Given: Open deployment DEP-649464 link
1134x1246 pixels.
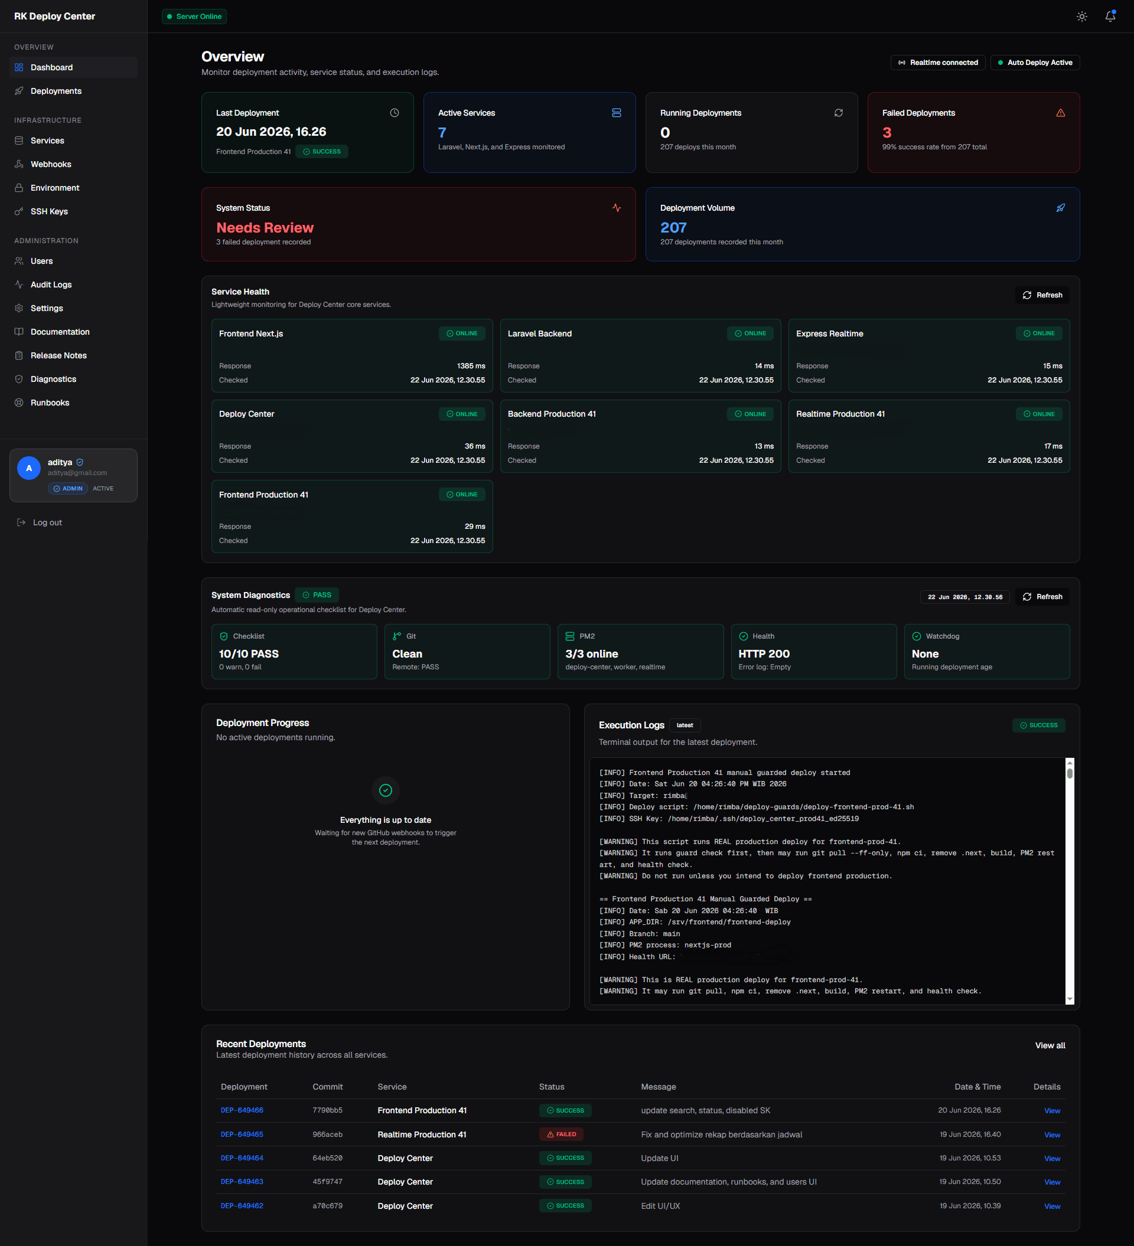Looking at the screenshot, I should pos(242,1157).
